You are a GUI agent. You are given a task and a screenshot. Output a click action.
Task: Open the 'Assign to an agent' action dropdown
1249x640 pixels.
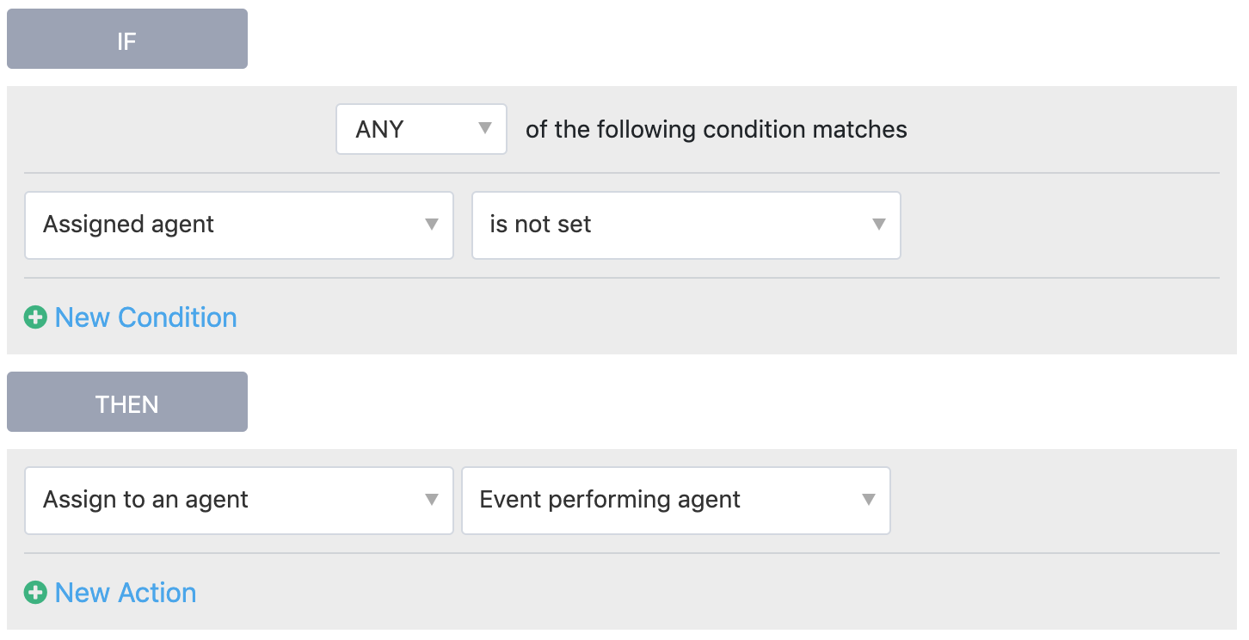238,501
